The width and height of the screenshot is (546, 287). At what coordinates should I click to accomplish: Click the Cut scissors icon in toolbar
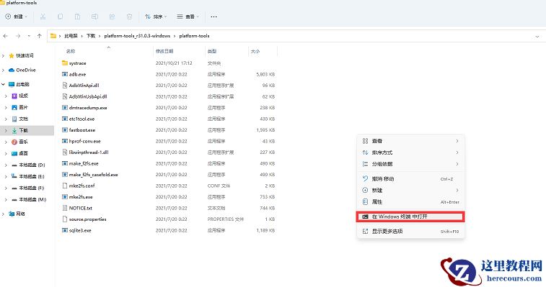click(x=43, y=17)
